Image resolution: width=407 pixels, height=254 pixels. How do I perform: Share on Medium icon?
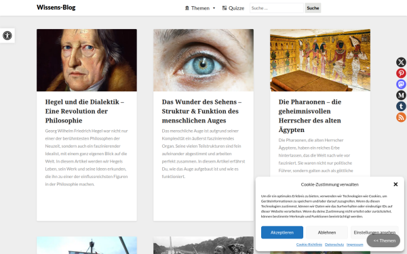pos(401,95)
